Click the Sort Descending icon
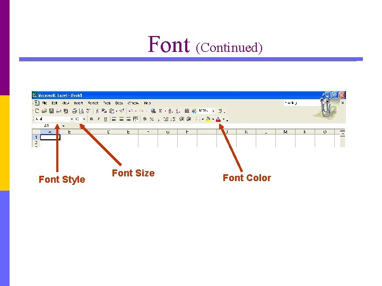The image size is (382, 286). coord(178,111)
